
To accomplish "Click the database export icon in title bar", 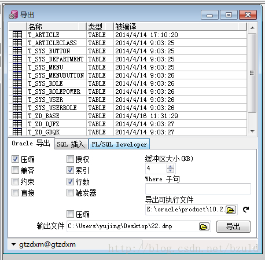I will pos(13,14).
